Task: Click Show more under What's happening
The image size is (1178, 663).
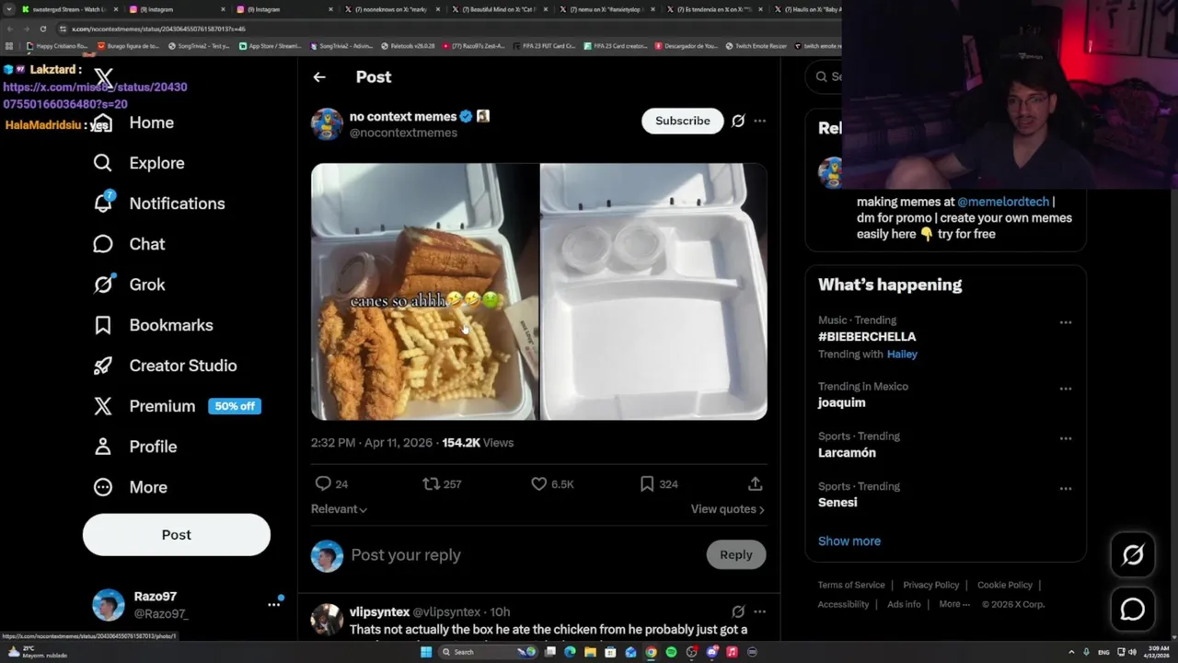Action: coord(849,541)
